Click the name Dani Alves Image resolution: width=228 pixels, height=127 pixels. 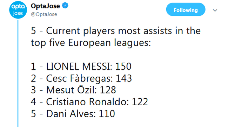(x=70, y=114)
